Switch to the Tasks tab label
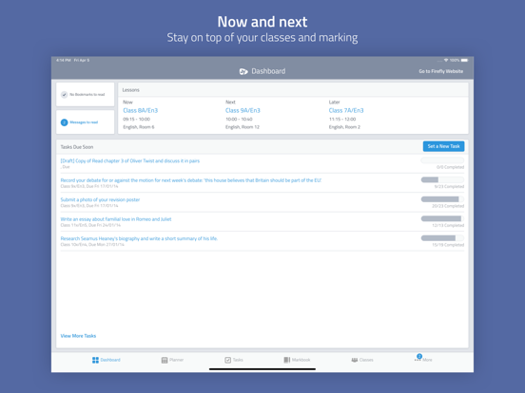This screenshot has width=525, height=393. click(x=238, y=360)
